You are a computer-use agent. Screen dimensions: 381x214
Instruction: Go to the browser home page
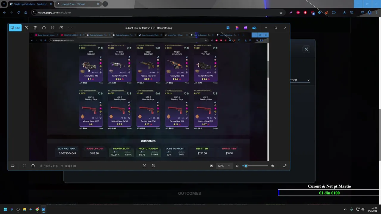click(x=26, y=12)
